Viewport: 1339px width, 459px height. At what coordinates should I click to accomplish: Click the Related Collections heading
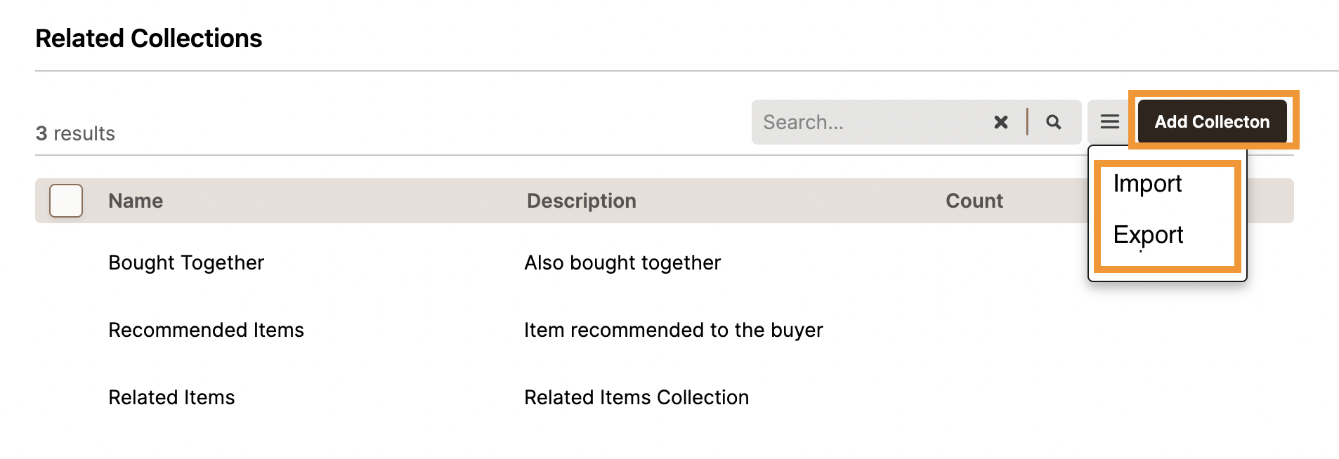coord(149,38)
